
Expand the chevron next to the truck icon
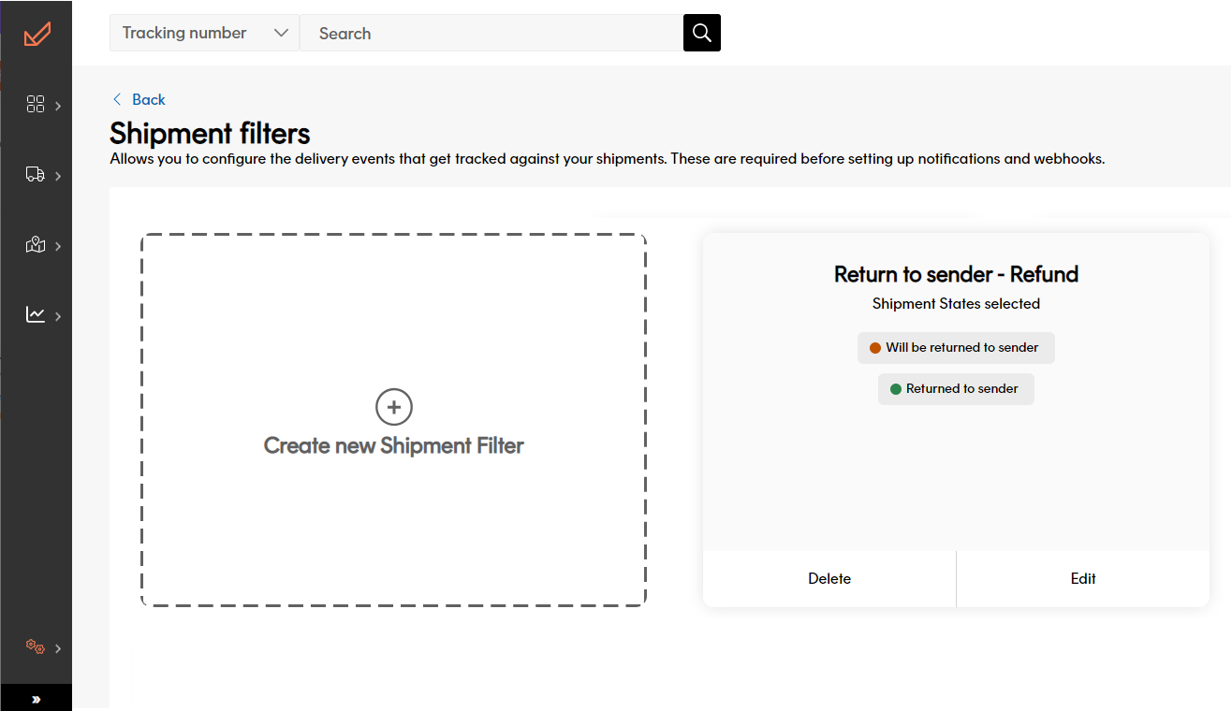point(58,176)
